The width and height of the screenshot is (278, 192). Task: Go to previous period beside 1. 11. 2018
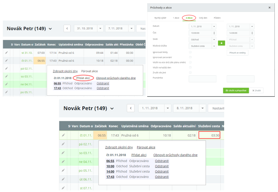(x=131, y=108)
